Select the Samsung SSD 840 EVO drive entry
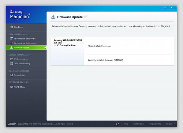The height and width of the screenshot is (133, 183). pyautogui.click(x=68, y=41)
